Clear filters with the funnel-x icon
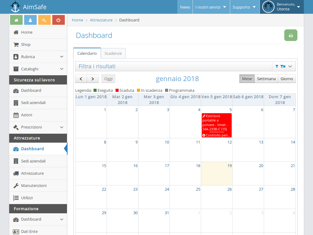313x235 pixels. click(283, 66)
